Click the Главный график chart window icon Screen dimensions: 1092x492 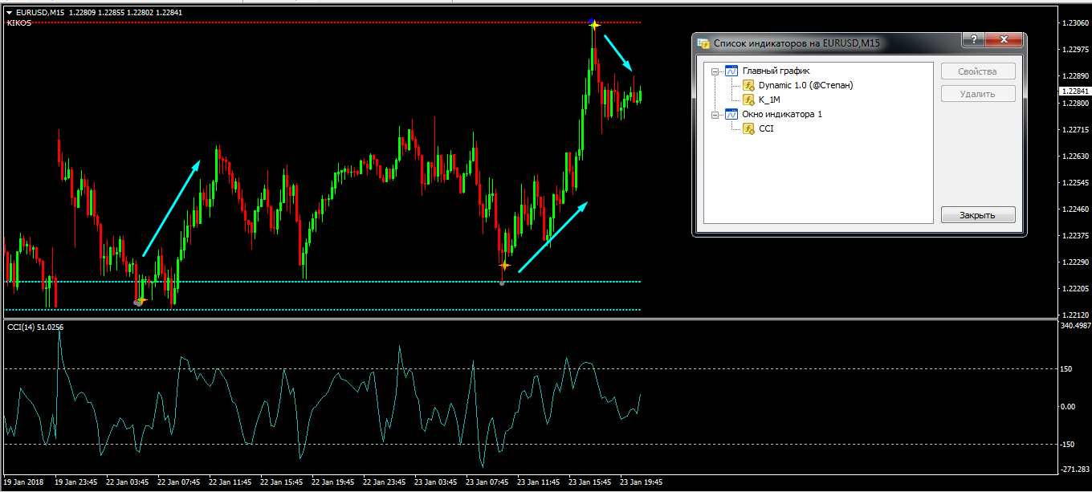click(x=731, y=71)
